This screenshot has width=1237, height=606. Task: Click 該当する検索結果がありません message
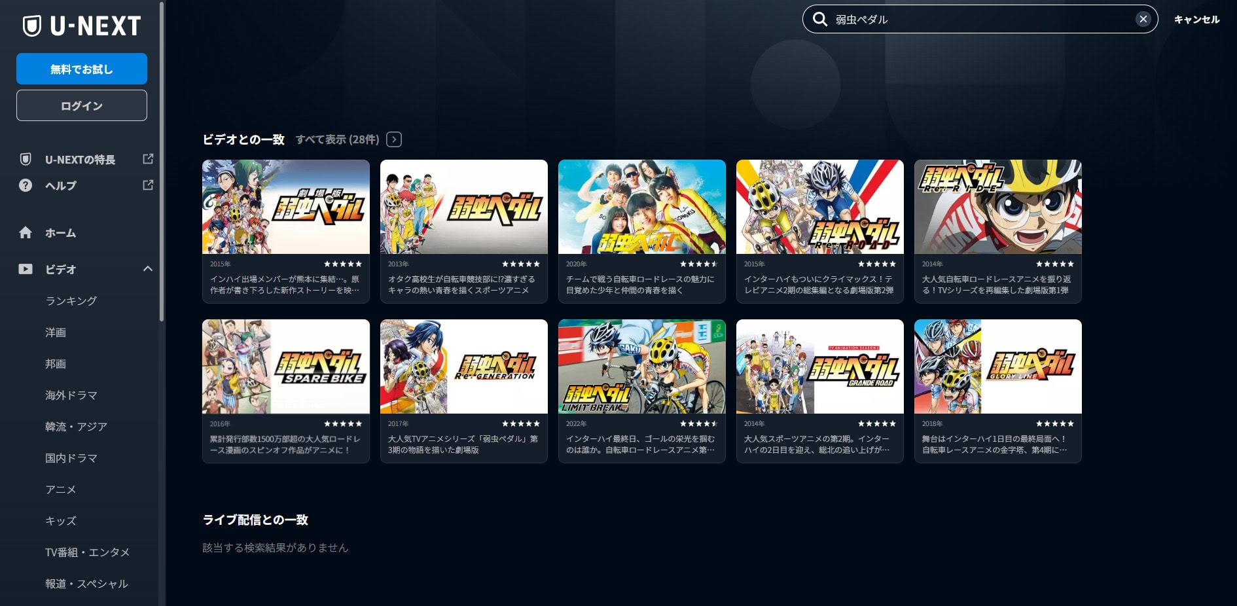point(275,548)
